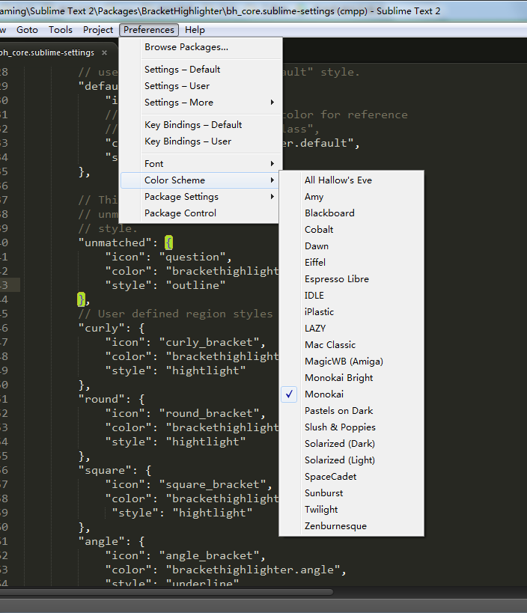
Task: Close the bh_core.sublime-settings tab
Action: (x=104, y=52)
